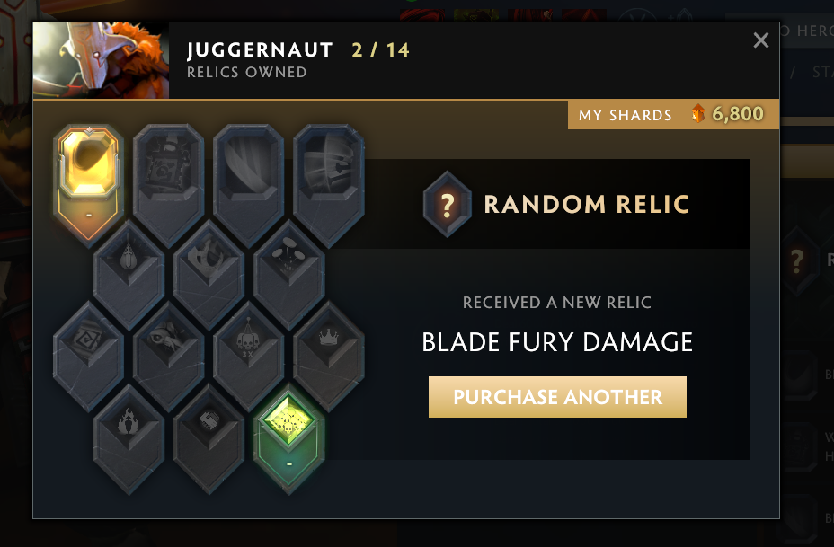Select the glowing green skulls relic

[288, 437]
